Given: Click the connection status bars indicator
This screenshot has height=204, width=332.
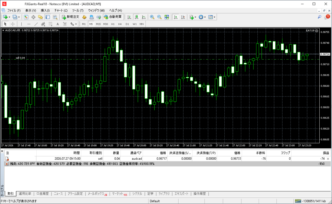Looking at the screenshot, I should pyautogui.click(x=298, y=201).
